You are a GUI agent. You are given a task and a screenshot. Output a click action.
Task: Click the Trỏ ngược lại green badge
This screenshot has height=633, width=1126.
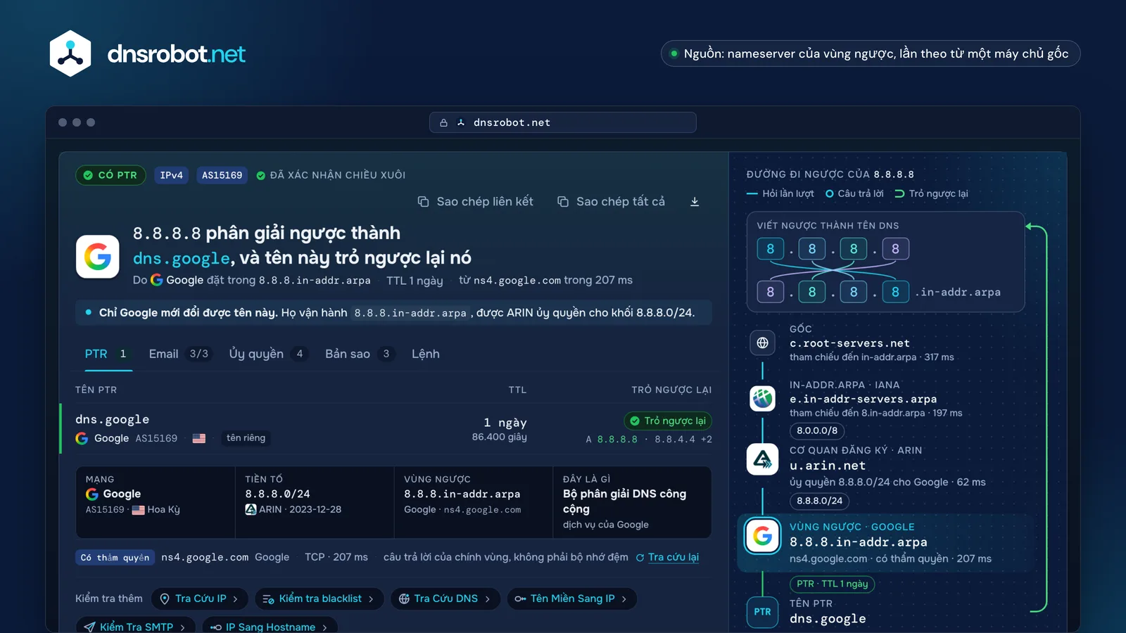click(668, 421)
